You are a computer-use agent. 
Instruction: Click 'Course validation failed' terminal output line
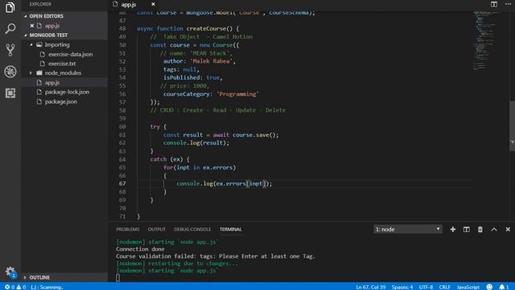click(215, 256)
